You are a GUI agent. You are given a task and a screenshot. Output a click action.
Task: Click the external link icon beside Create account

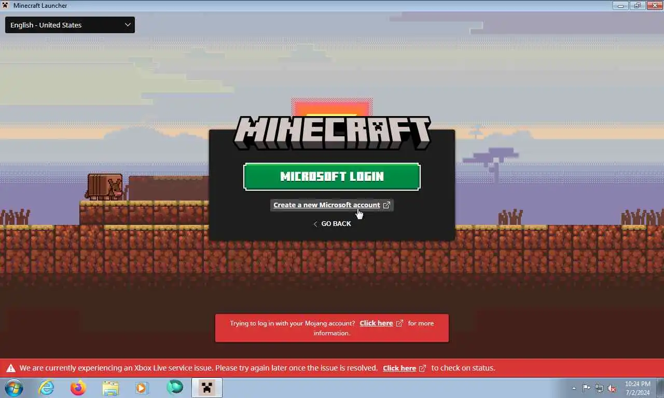pos(386,205)
